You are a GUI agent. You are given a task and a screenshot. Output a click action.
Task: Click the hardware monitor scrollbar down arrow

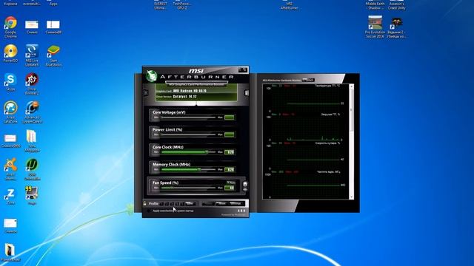pyautogui.click(x=351, y=197)
